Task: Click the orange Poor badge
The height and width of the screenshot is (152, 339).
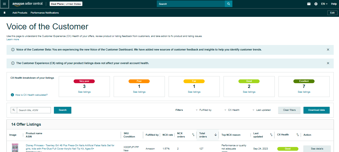Action: point(139,81)
